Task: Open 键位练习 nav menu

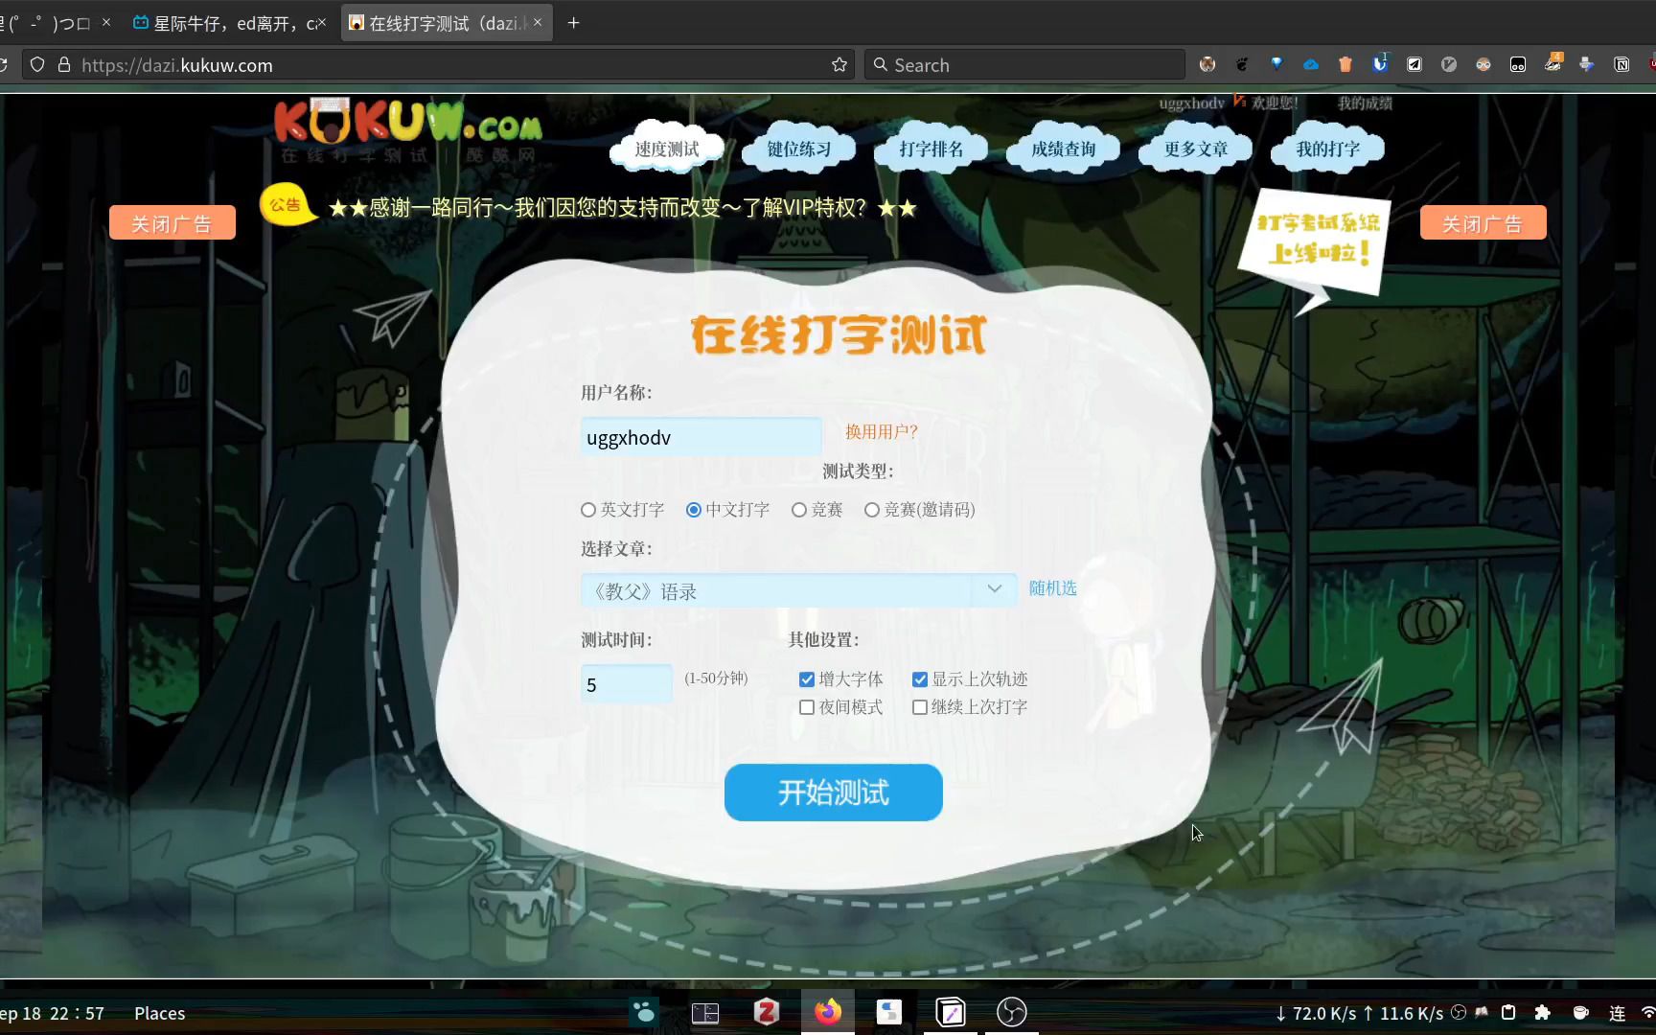Action: tap(799, 149)
